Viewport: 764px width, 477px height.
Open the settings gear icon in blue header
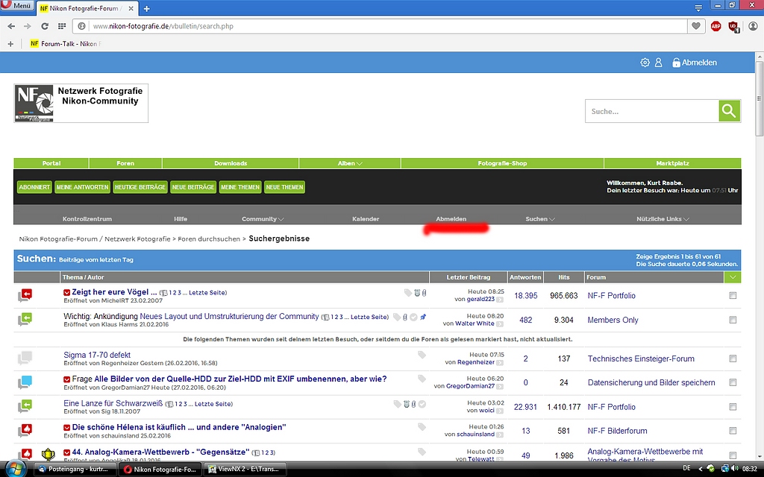[645, 63]
